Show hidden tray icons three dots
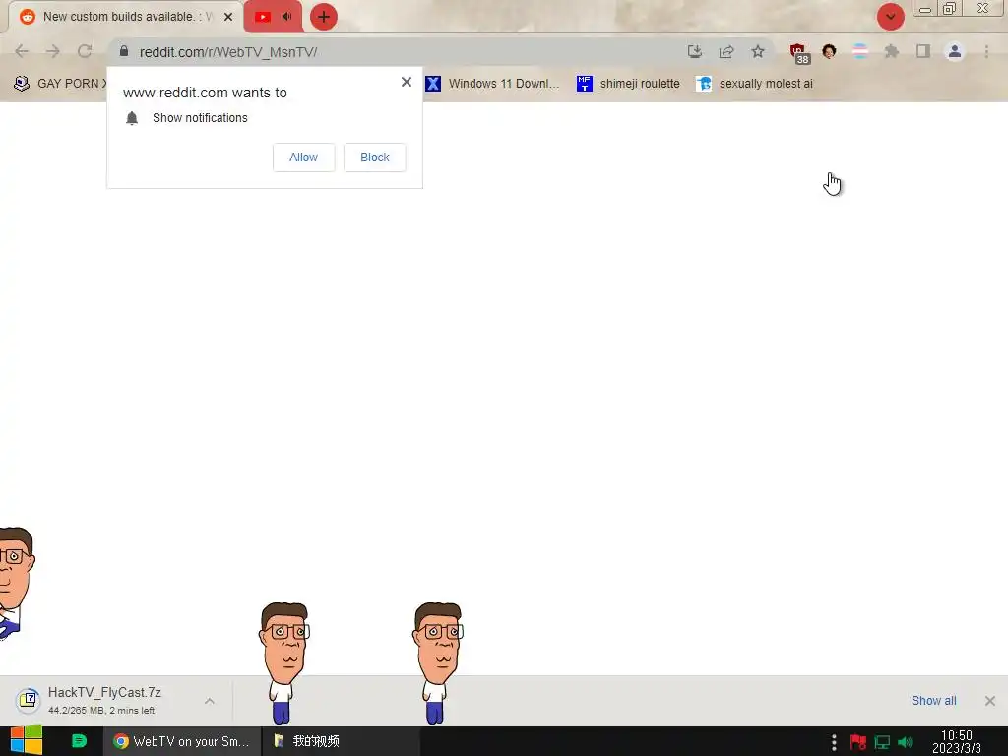 pos(834,742)
